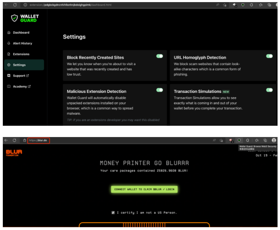Image resolution: width=280 pixels, height=230 pixels.
Task: Toggle Malicious Extension Detection off
Action: pos(160,90)
